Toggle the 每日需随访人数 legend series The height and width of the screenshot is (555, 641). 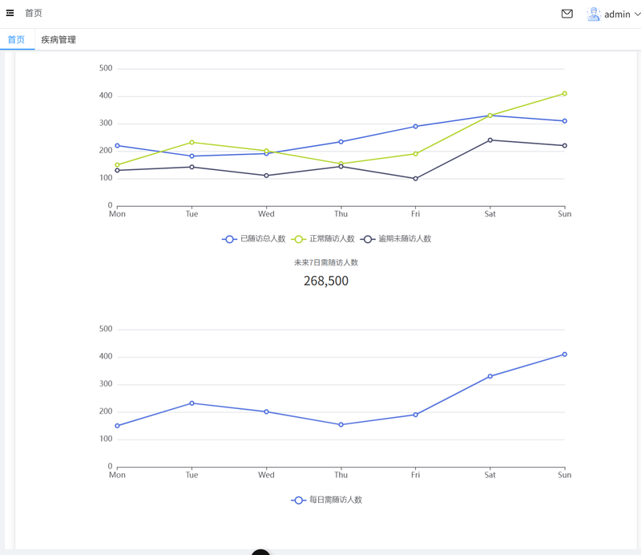[x=326, y=500]
